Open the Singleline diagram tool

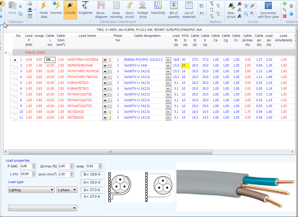[x=85, y=10]
